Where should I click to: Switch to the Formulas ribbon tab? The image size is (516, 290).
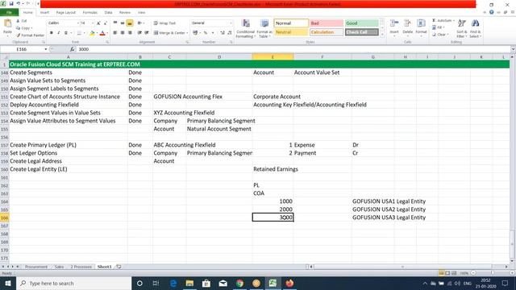[89, 12]
